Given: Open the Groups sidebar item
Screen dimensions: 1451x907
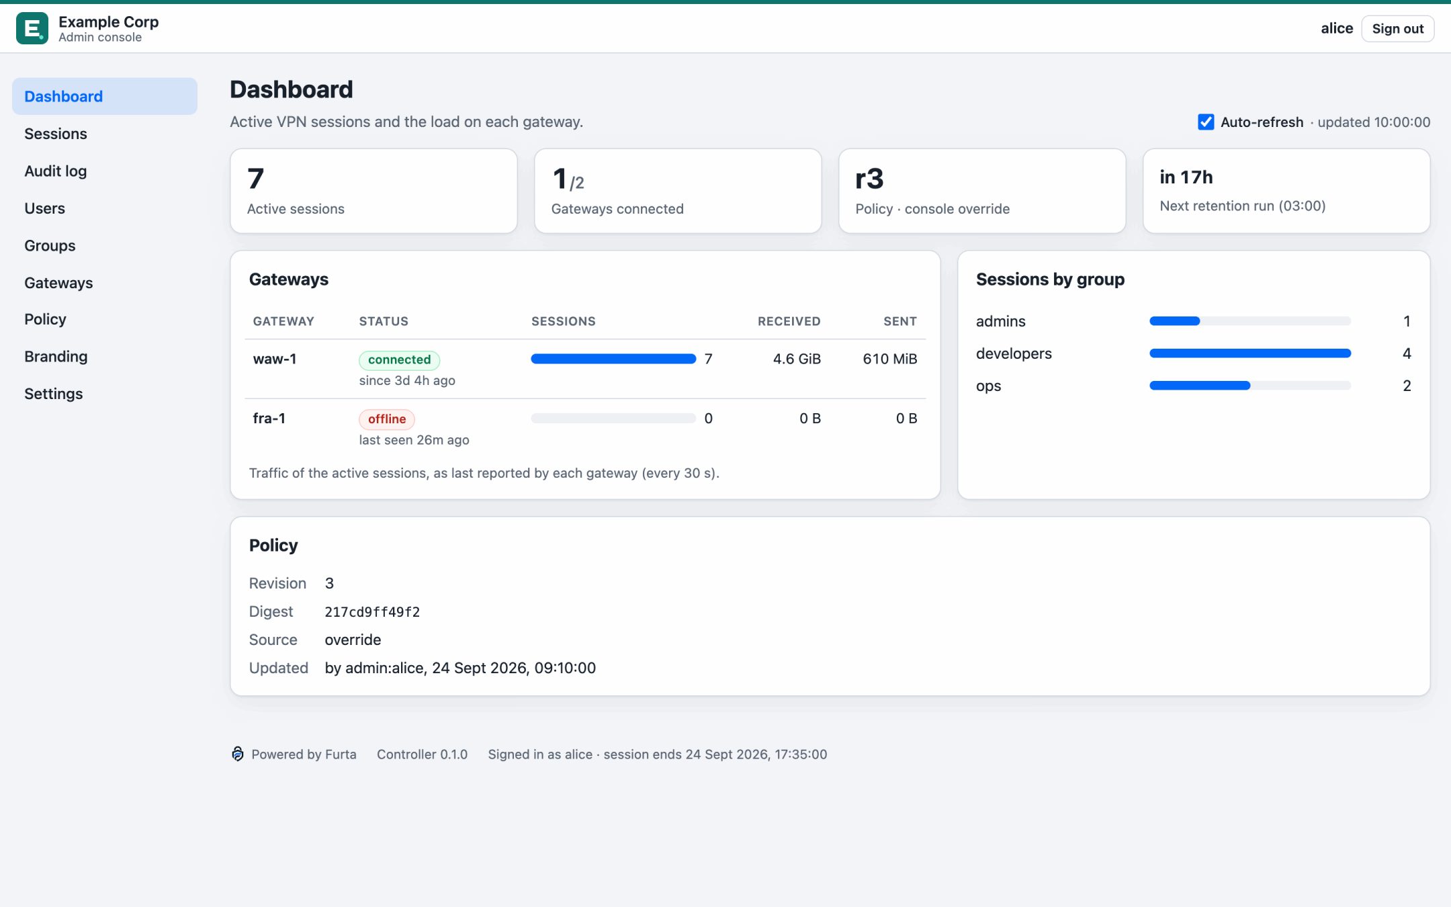Looking at the screenshot, I should tap(105, 246).
